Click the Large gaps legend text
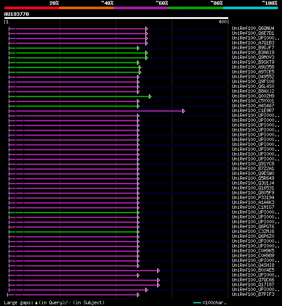282x306 pixels. [54, 302]
